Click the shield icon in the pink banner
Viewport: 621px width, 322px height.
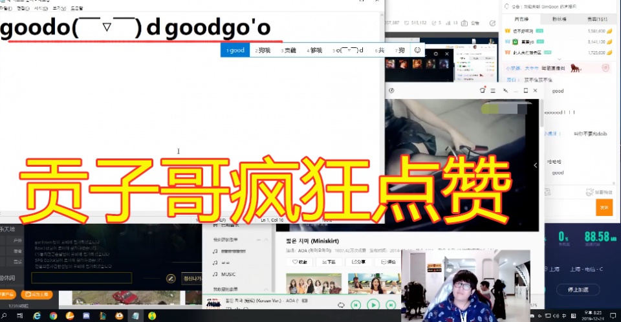pyautogui.click(x=605, y=68)
